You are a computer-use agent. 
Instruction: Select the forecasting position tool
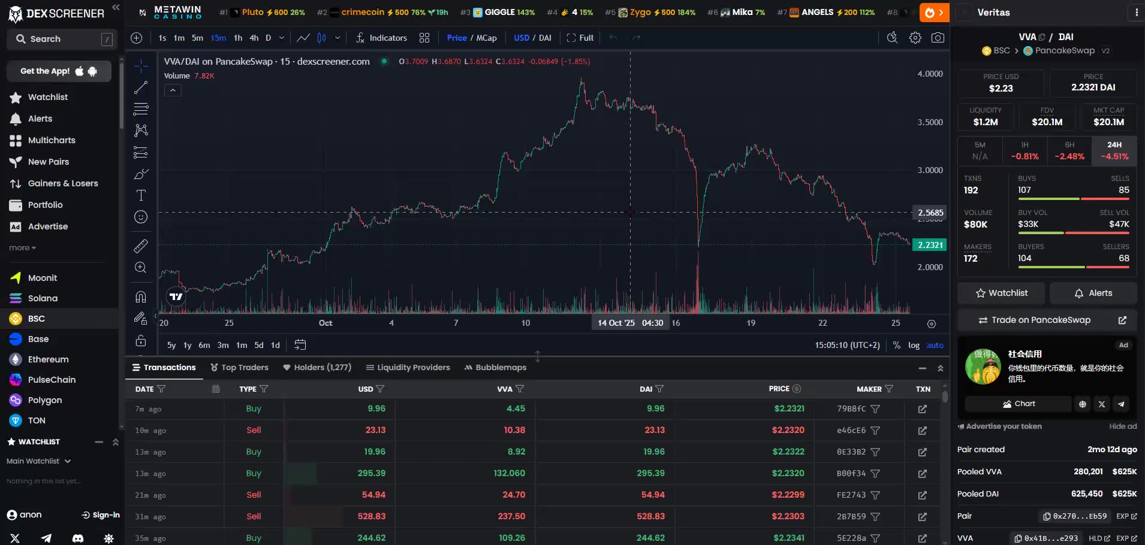click(141, 152)
